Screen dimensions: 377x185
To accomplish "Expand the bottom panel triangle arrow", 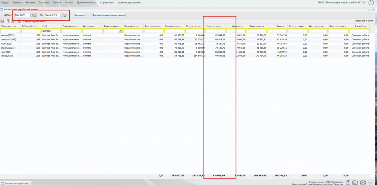I will click(x=370, y=183).
